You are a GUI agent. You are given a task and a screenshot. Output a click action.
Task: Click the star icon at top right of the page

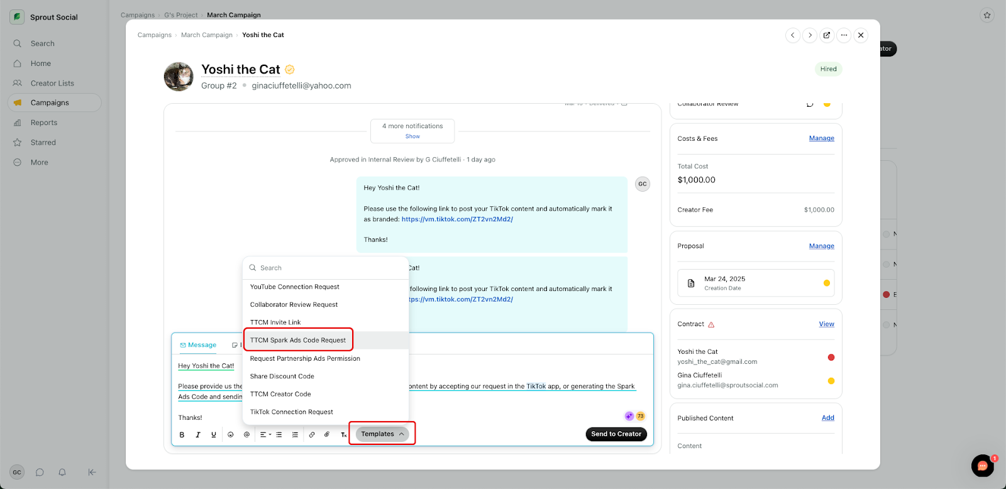(987, 15)
